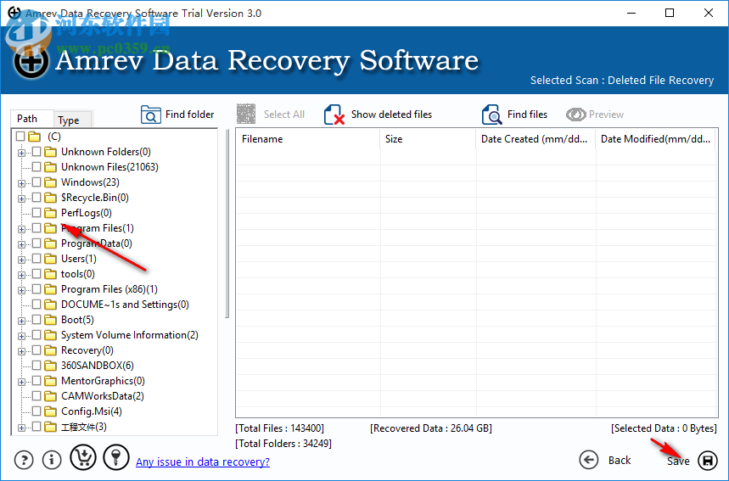Expand the Windows(23) tree node

21,183
